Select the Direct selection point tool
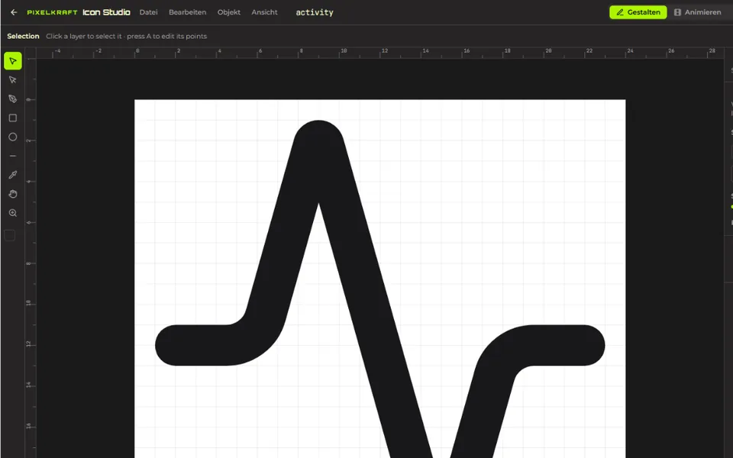 13,80
